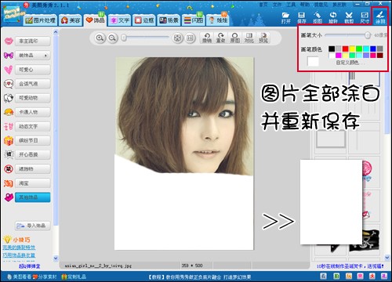Select the 涂鸦 doodle brush tool

click(380, 17)
